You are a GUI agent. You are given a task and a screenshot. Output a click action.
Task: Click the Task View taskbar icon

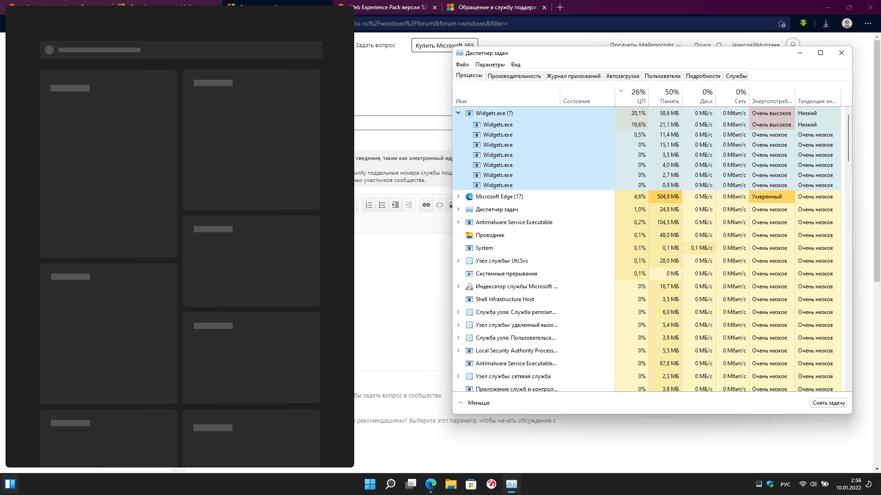[411, 484]
